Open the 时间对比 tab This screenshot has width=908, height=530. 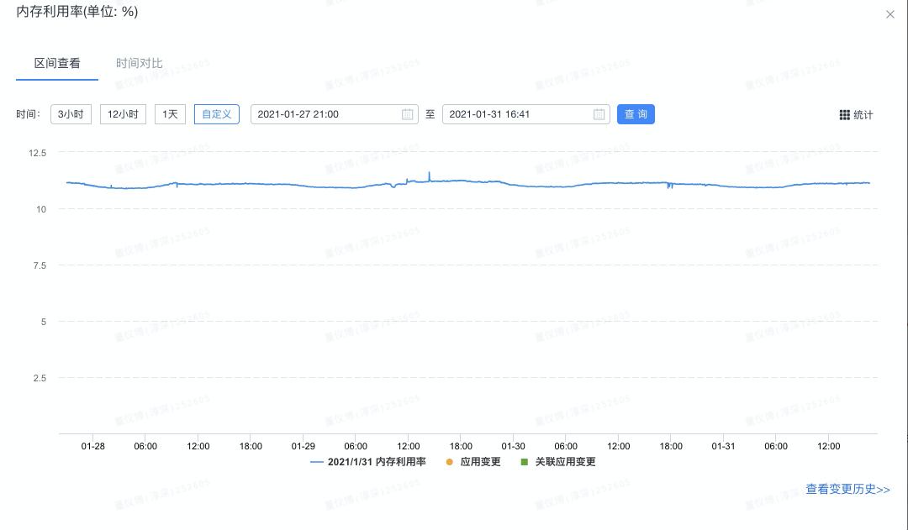[140, 64]
